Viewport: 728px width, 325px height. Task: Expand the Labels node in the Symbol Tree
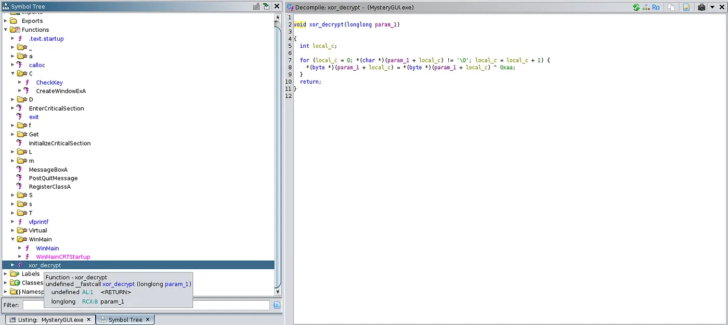pyautogui.click(x=6, y=274)
